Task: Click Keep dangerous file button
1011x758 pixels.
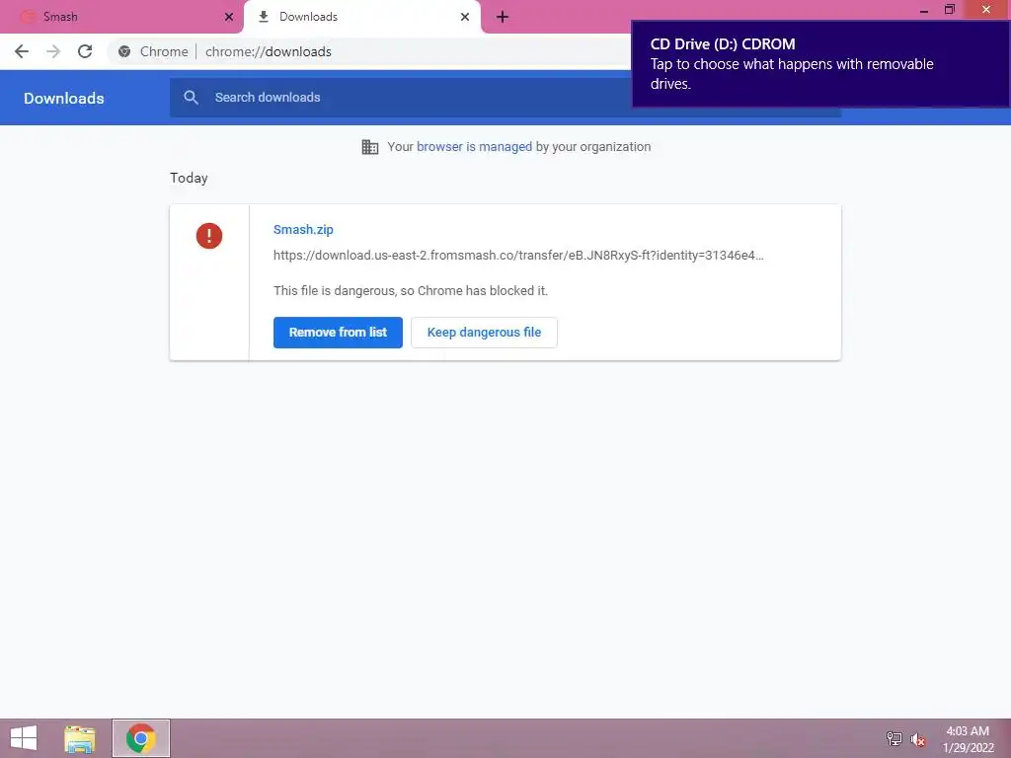Action: coord(484,333)
